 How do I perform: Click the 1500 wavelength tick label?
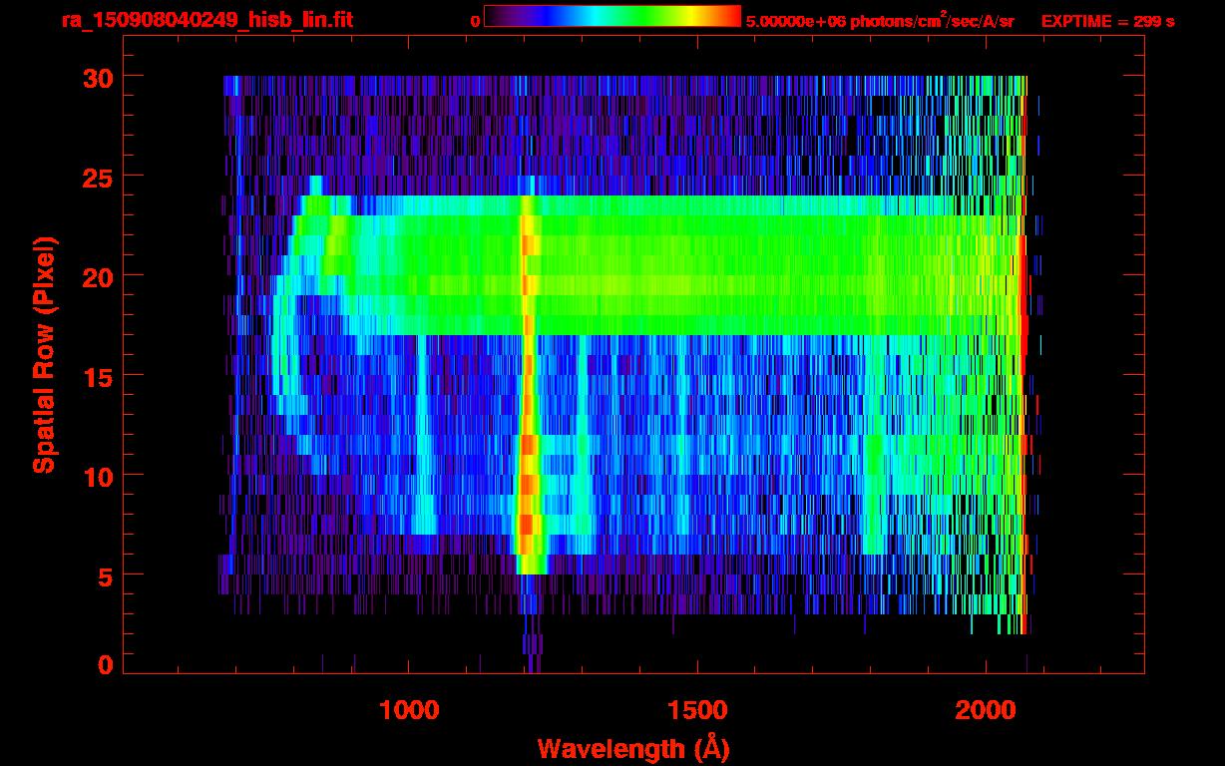[x=696, y=710]
